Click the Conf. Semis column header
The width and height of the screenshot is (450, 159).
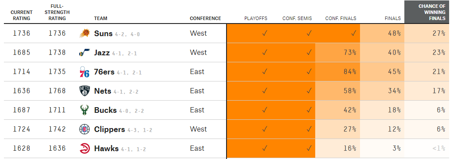[x=297, y=18]
